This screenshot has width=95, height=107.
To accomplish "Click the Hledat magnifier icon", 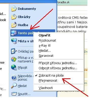I will pyautogui.click(x=14, y=86).
